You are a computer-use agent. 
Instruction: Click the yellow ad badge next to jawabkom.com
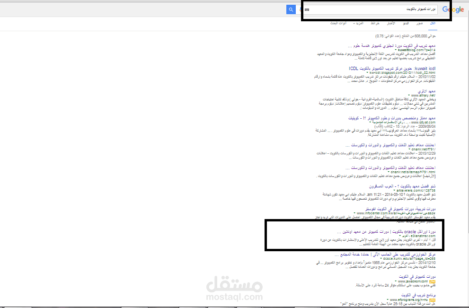tap(432, 282)
